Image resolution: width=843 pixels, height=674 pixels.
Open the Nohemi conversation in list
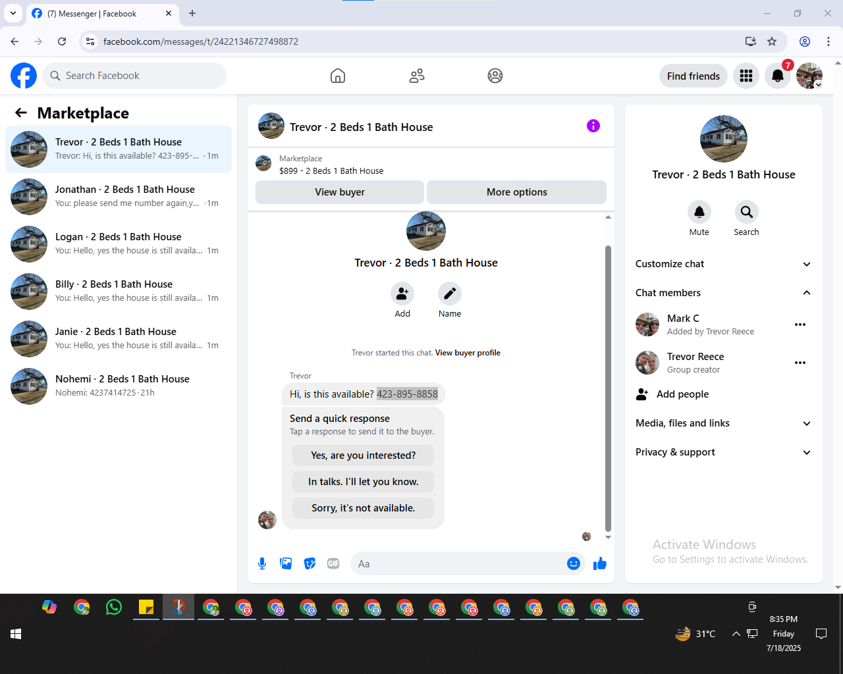click(x=119, y=386)
